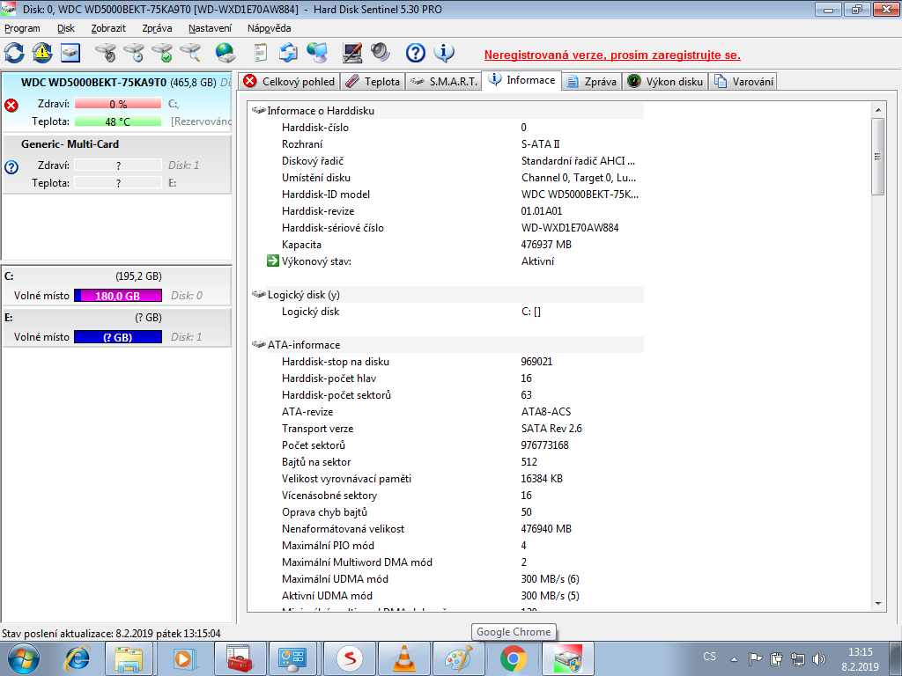Switch to the Celkový pohled tab
Screen dimensions: 902x676
pos(289,82)
